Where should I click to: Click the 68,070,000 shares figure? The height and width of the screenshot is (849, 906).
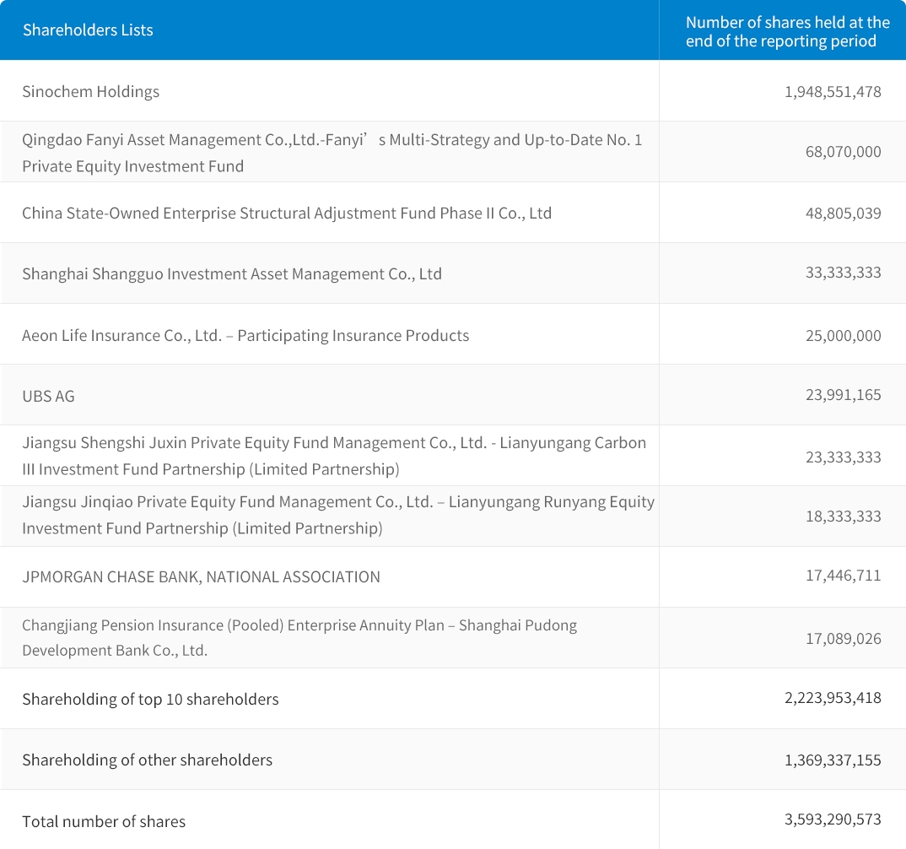point(843,152)
